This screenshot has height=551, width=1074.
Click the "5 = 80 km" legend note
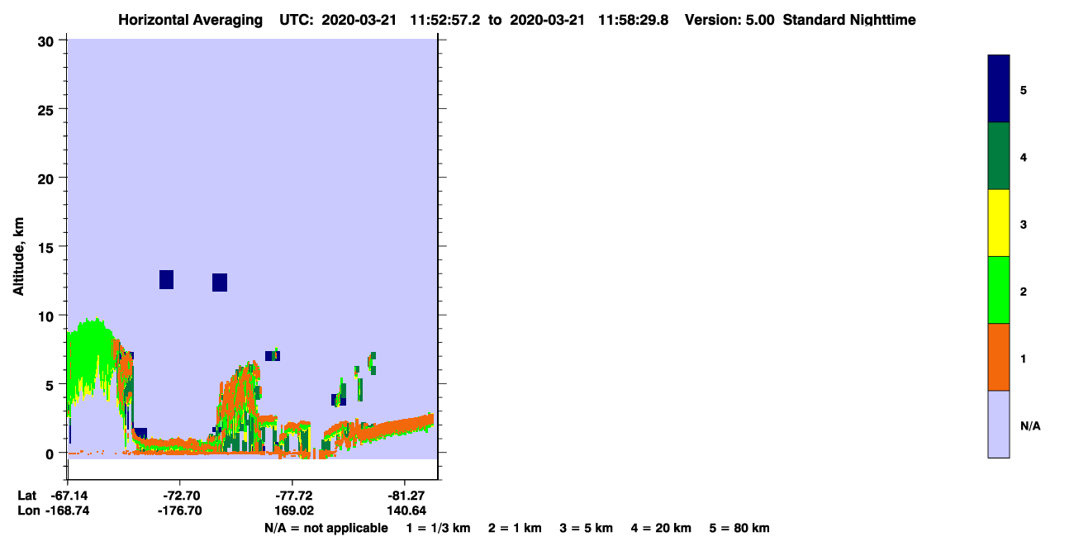click(x=739, y=528)
